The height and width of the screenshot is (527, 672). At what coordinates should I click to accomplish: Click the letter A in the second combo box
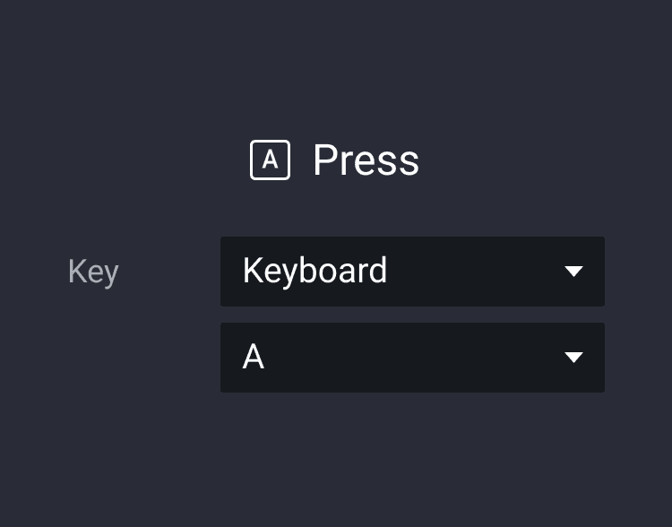254,358
